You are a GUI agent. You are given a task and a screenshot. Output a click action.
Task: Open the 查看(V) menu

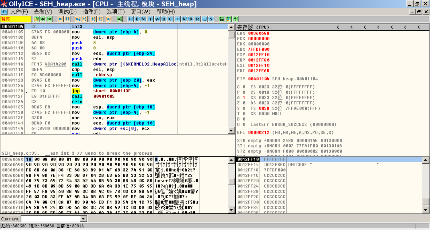click(43, 12)
